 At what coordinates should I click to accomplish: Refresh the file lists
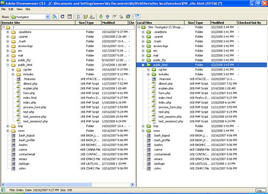pos(62,17)
